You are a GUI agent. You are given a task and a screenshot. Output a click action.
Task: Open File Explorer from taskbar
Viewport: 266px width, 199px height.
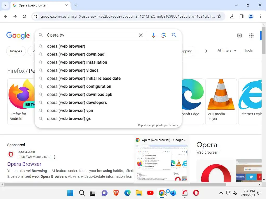139,193
